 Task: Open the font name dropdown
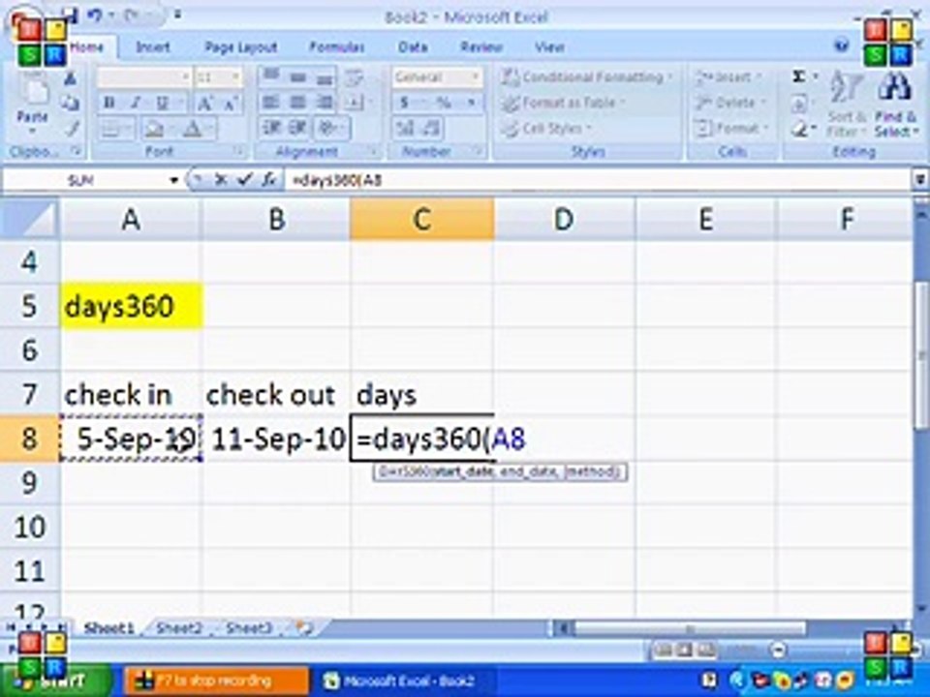pos(184,77)
